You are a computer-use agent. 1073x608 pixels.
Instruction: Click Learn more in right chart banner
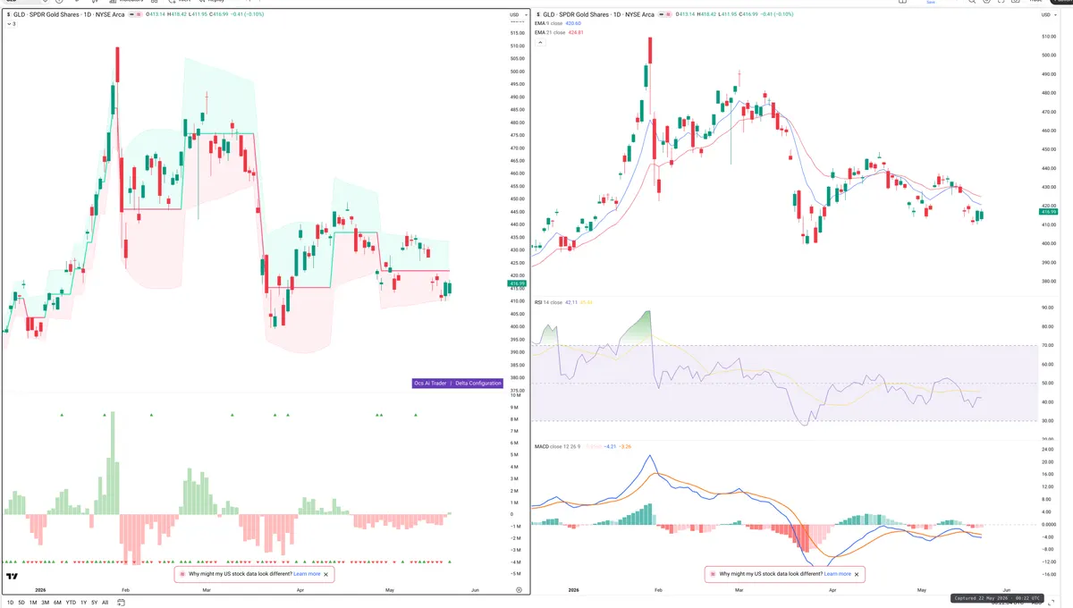[838, 574]
